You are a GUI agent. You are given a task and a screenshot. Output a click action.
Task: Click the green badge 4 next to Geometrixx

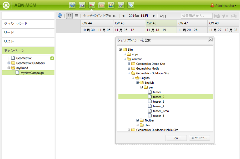click(x=52, y=58)
